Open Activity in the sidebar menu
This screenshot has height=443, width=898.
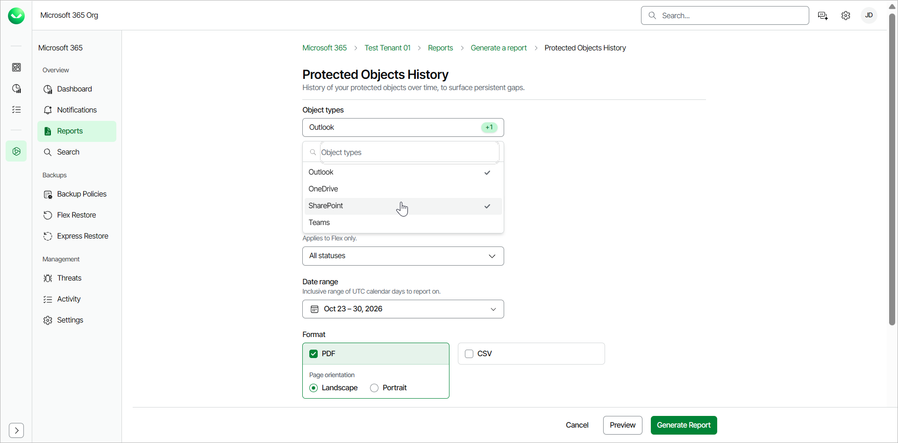tap(77, 299)
